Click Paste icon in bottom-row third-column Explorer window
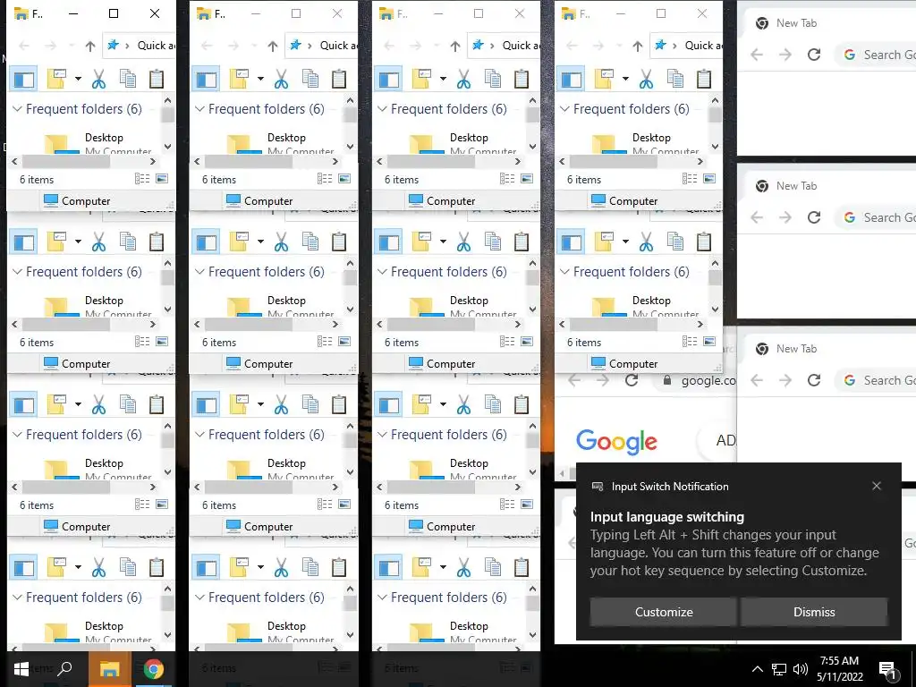Screen dimensions: 916x687 [x=522, y=567]
